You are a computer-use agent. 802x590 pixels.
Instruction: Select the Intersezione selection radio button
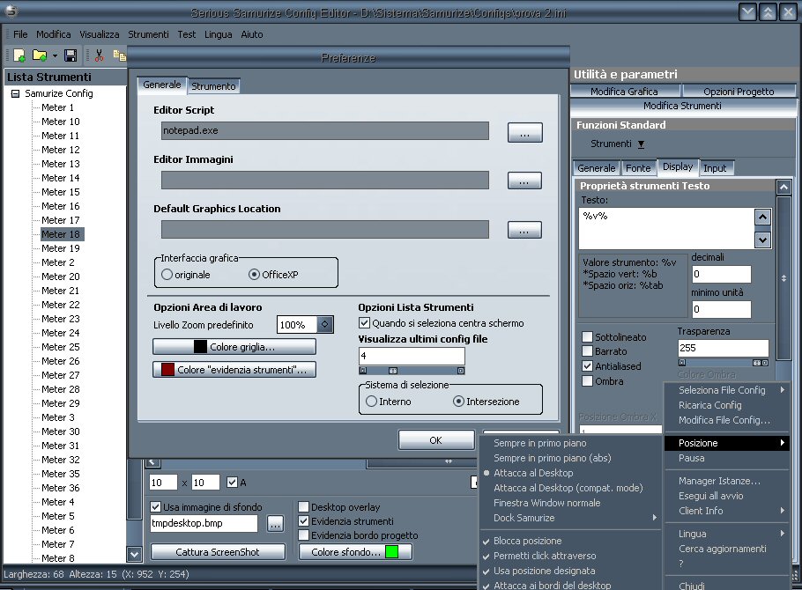click(459, 402)
